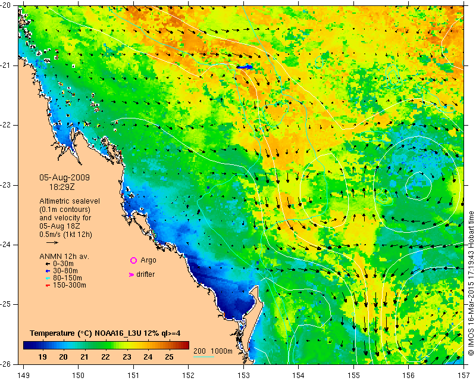Viewport: 476px width, 381px height.
Task: Click longitude axis label '157'
Action: pos(464,376)
